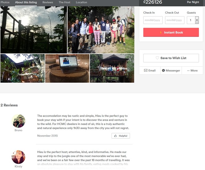Click the Email envelope icon

pyautogui.click(x=146, y=70)
